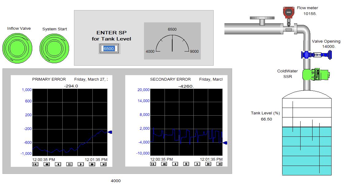Click the Secondary Error trend plot area
The width and height of the screenshot is (346, 184).
[x=186, y=122]
